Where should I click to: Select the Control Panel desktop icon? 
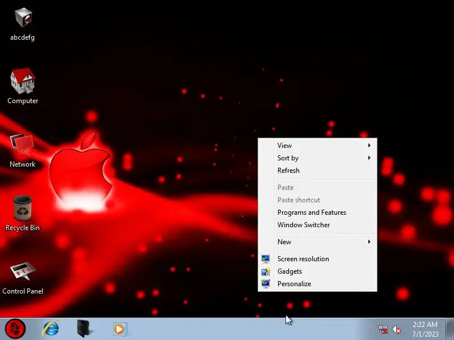tap(23, 278)
